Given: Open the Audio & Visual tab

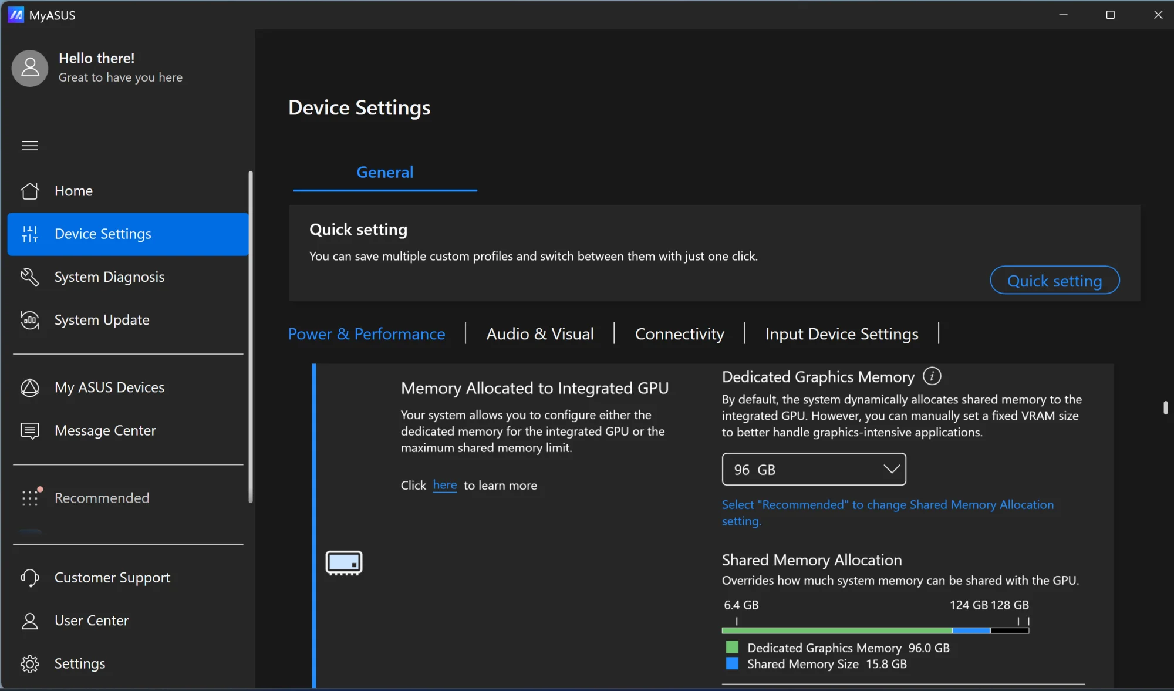Looking at the screenshot, I should (539, 333).
